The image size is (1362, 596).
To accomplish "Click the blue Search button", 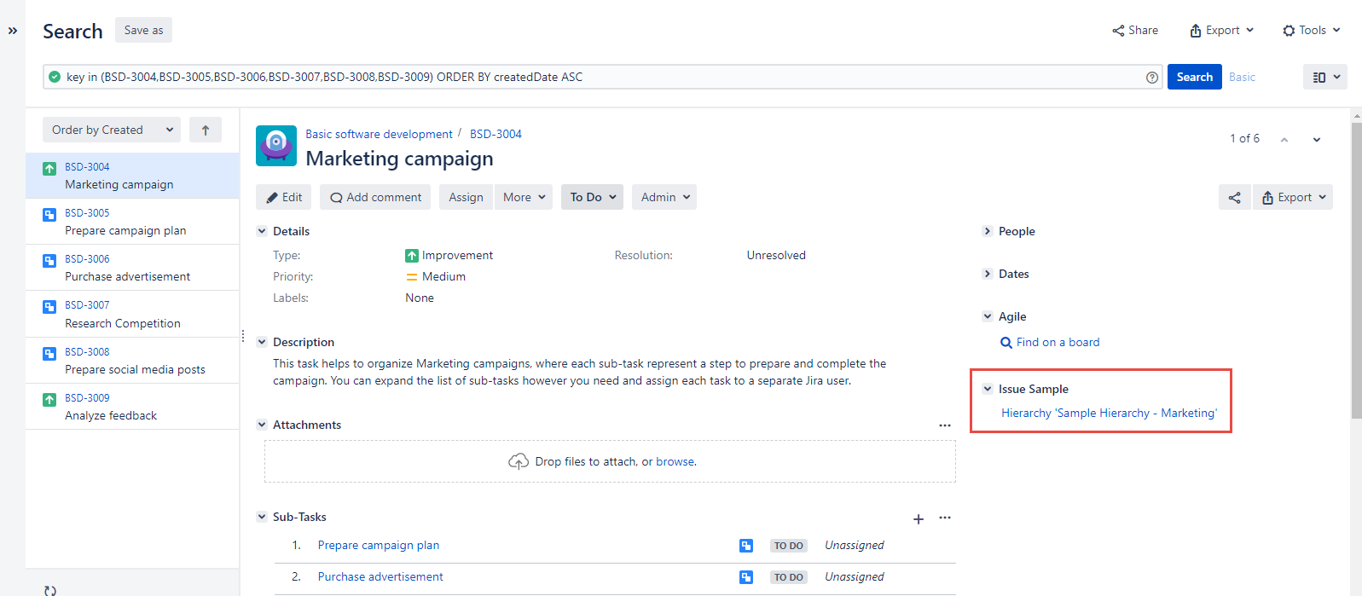I will click(x=1194, y=78).
